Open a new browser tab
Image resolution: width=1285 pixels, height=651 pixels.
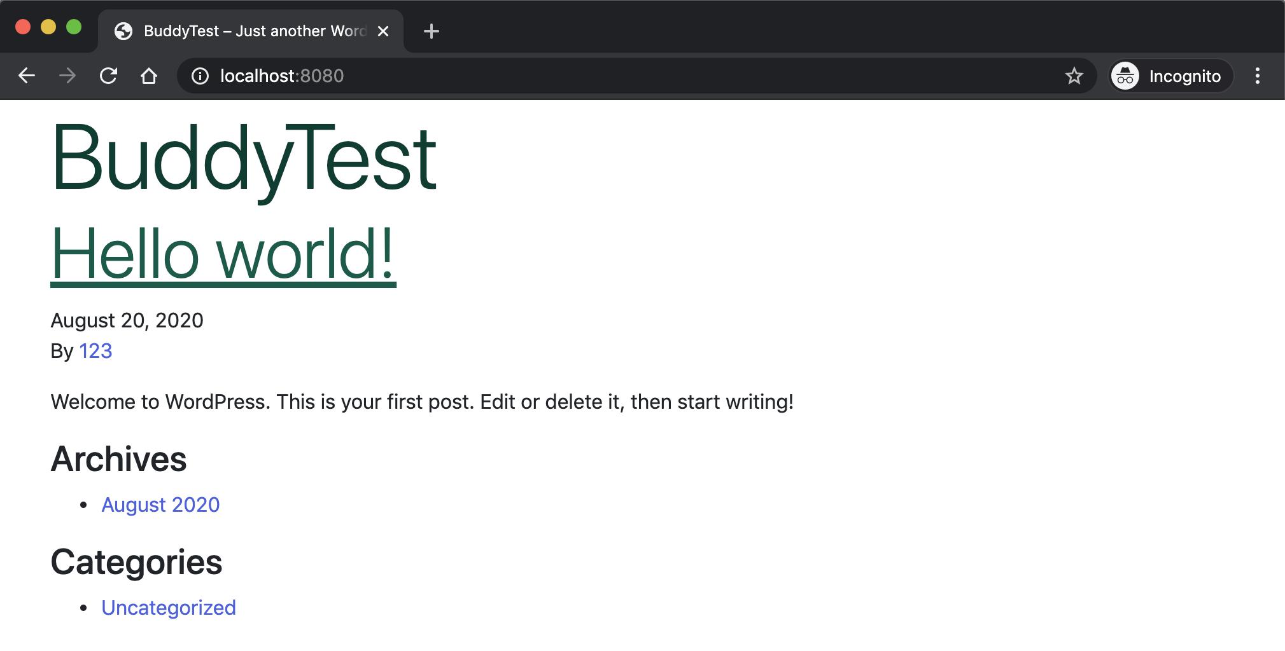[432, 31]
